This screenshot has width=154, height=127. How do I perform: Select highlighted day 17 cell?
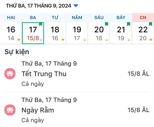click(33, 33)
